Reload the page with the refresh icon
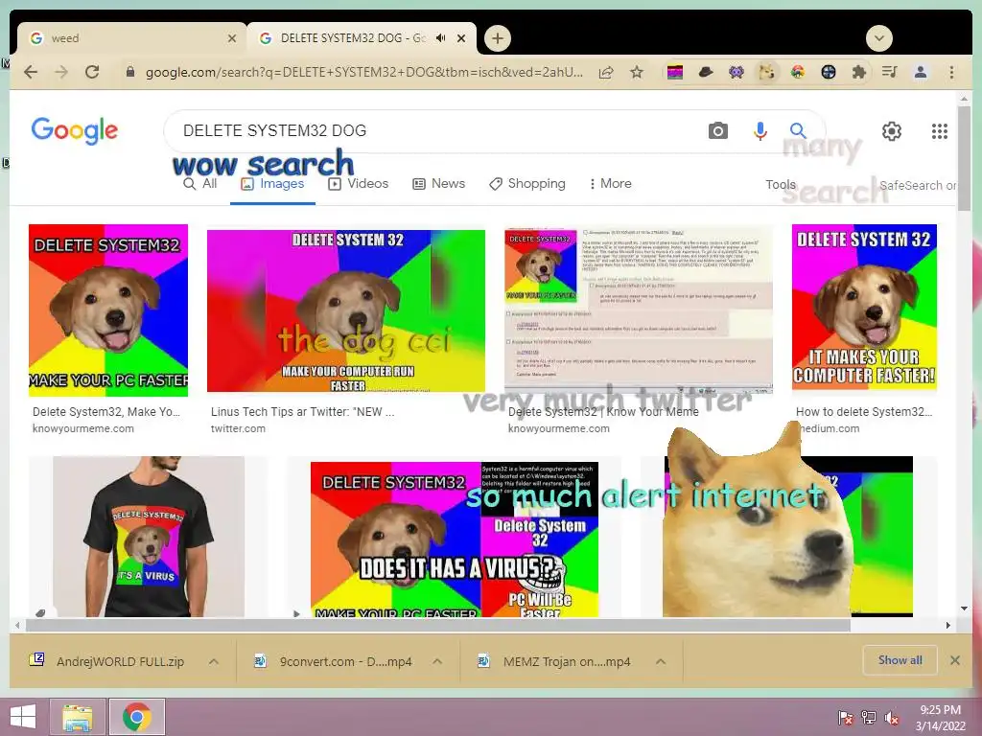The height and width of the screenshot is (736, 982). pyautogui.click(x=92, y=72)
